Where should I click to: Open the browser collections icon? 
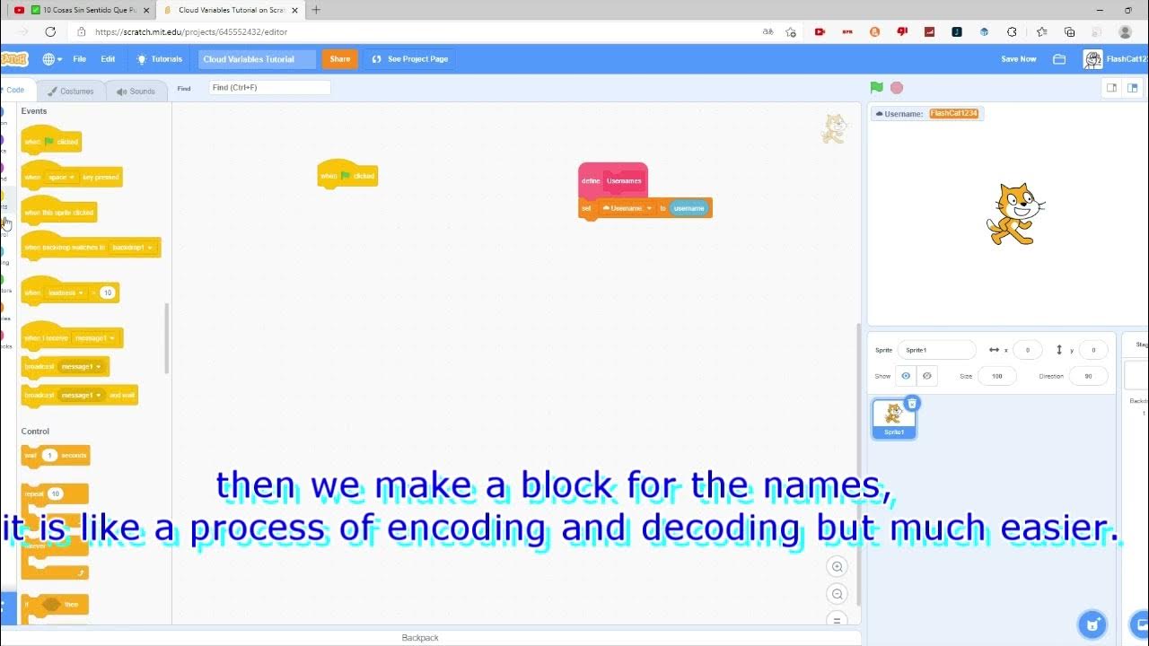1069,31
